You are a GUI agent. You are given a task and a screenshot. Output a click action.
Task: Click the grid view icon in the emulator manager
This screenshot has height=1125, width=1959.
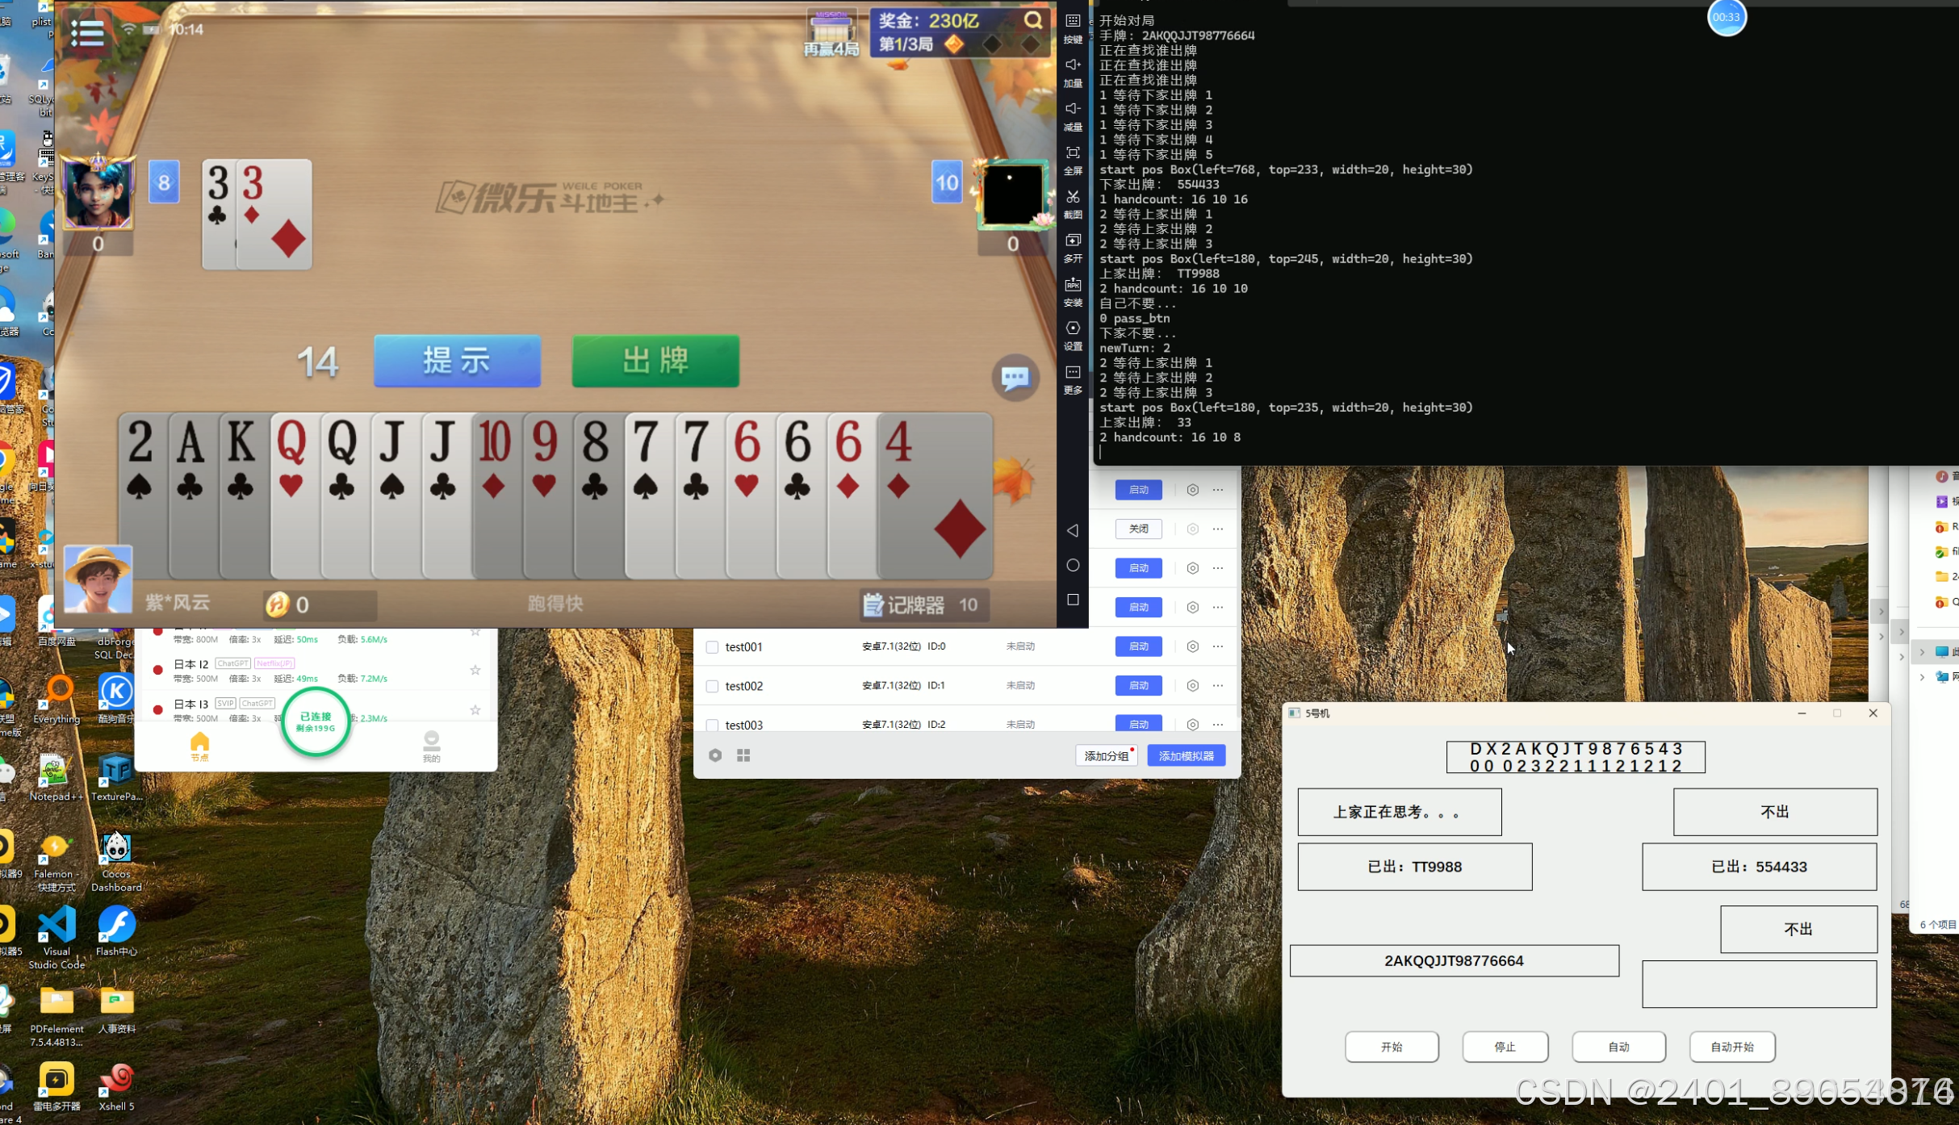coord(743,755)
